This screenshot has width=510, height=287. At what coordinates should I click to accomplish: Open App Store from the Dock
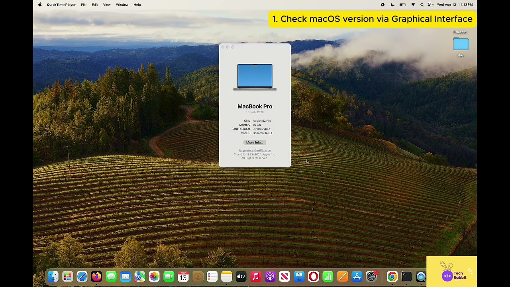click(357, 276)
